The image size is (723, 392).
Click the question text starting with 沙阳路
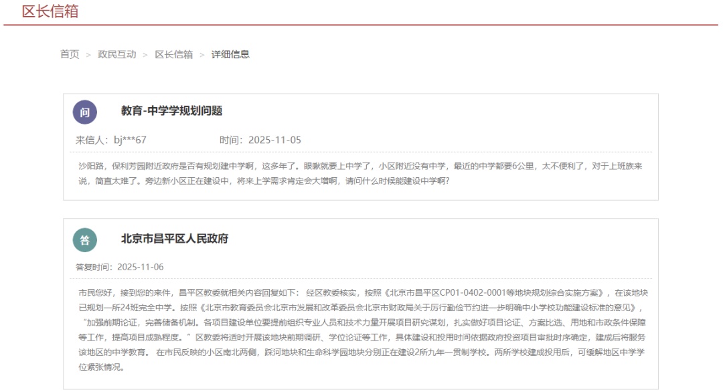pyautogui.click(x=360, y=173)
